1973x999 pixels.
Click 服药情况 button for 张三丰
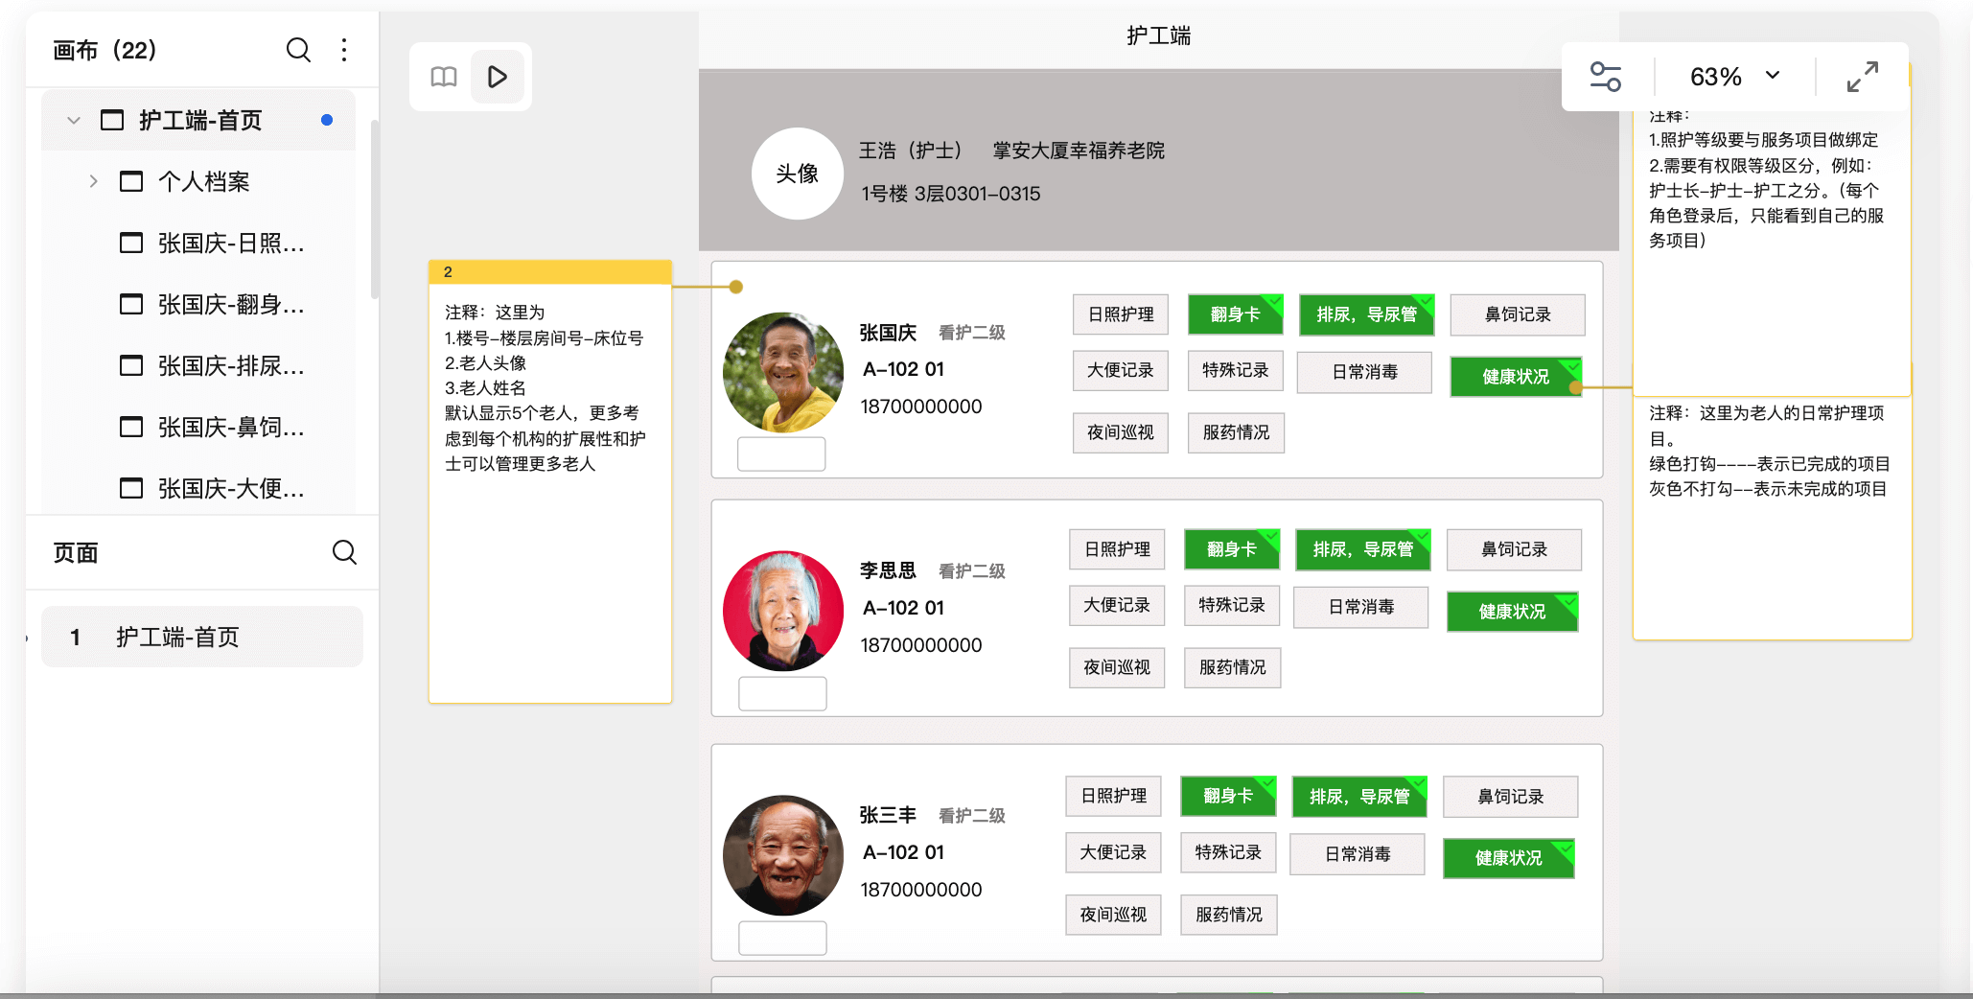(1228, 915)
